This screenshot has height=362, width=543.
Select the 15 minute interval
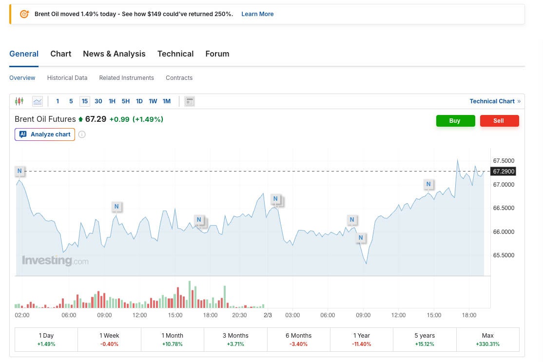click(85, 101)
